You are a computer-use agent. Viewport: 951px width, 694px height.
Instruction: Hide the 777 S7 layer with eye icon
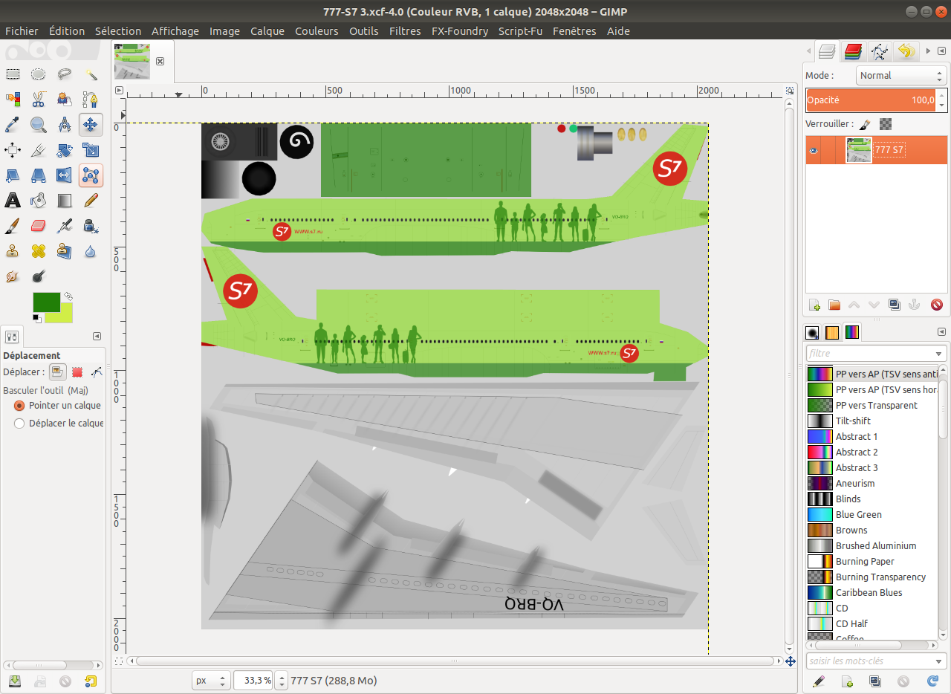pos(814,150)
